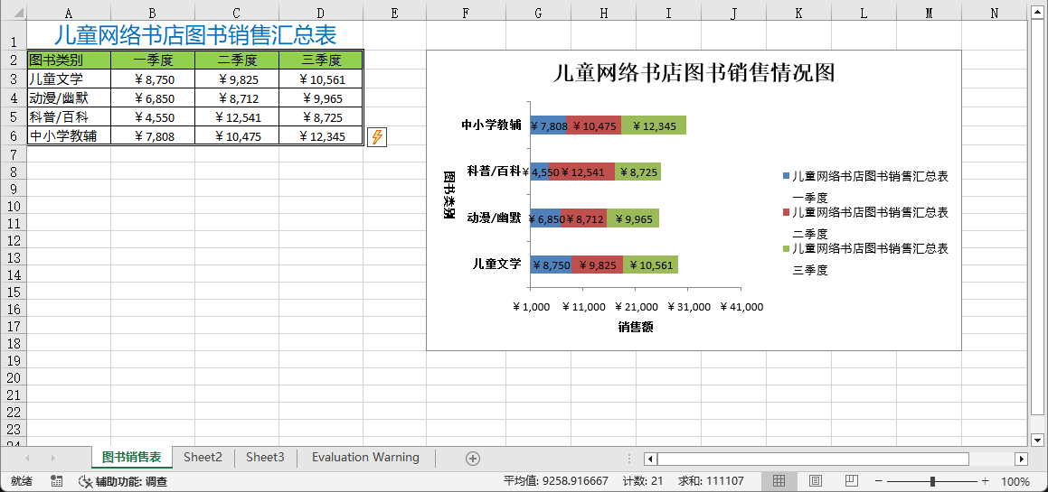Image resolution: width=1048 pixels, height=492 pixels.
Task: Open the accessibility checker in status bar
Action: (123, 482)
